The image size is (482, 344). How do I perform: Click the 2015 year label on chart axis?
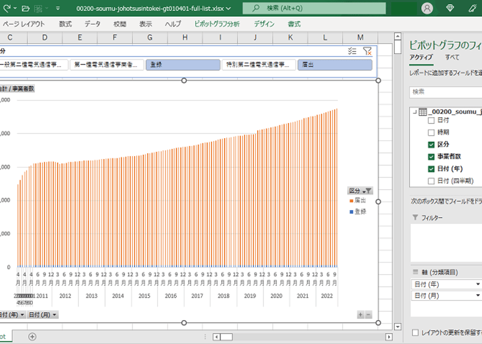click(x=144, y=296)
